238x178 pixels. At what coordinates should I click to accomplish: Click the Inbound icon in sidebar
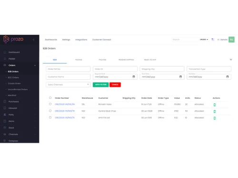click(x=5, y=108)
